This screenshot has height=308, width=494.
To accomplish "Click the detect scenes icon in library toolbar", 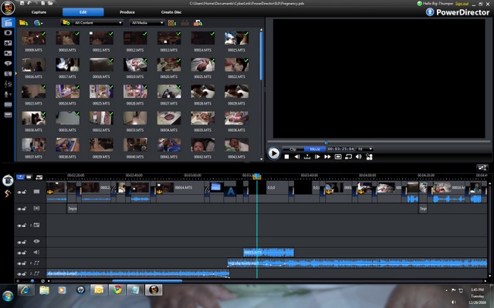I will (x=185, y=22).
